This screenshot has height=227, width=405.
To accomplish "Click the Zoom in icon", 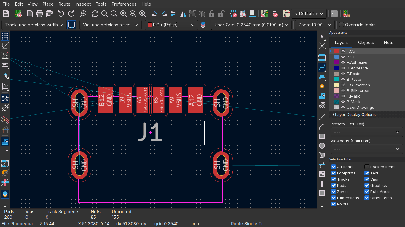I will [x=105, y=14].
